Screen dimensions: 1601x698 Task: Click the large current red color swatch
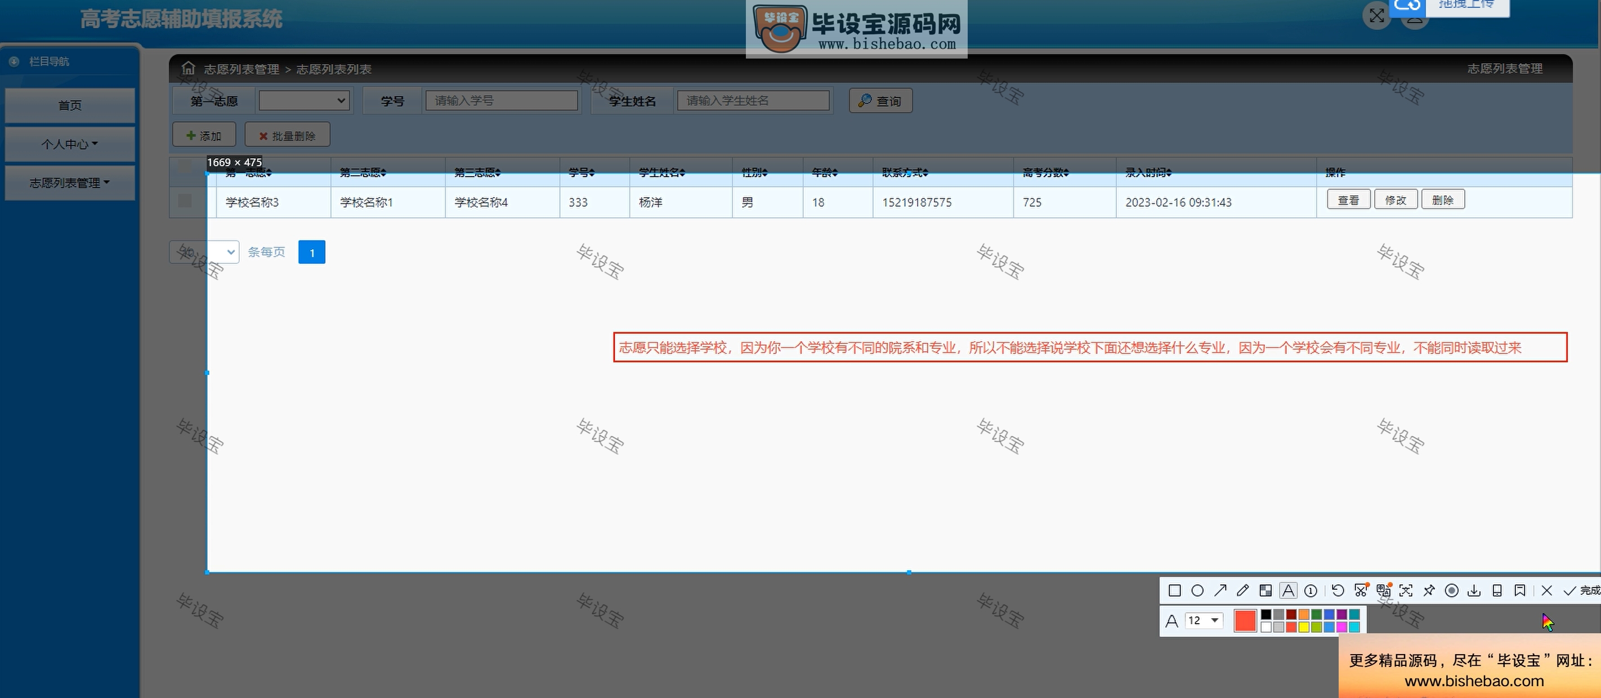point(1245,620)
